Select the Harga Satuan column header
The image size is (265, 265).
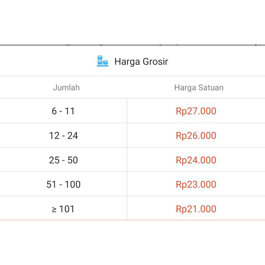click(x=199, y=87)
